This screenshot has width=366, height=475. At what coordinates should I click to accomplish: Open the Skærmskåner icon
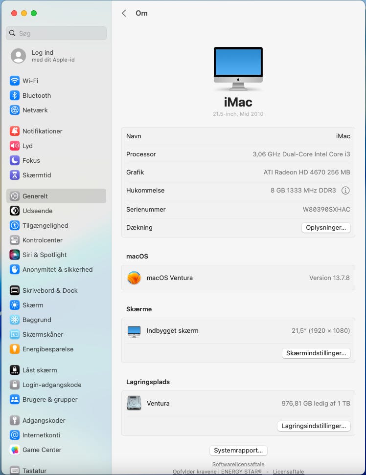15,334
